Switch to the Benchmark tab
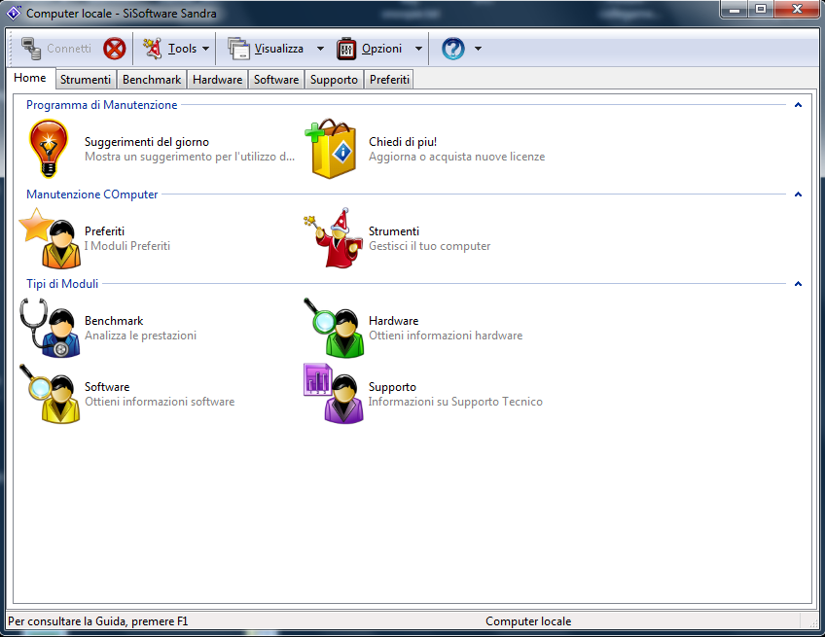This screenshot has width=825, height=637. [152, 80]
